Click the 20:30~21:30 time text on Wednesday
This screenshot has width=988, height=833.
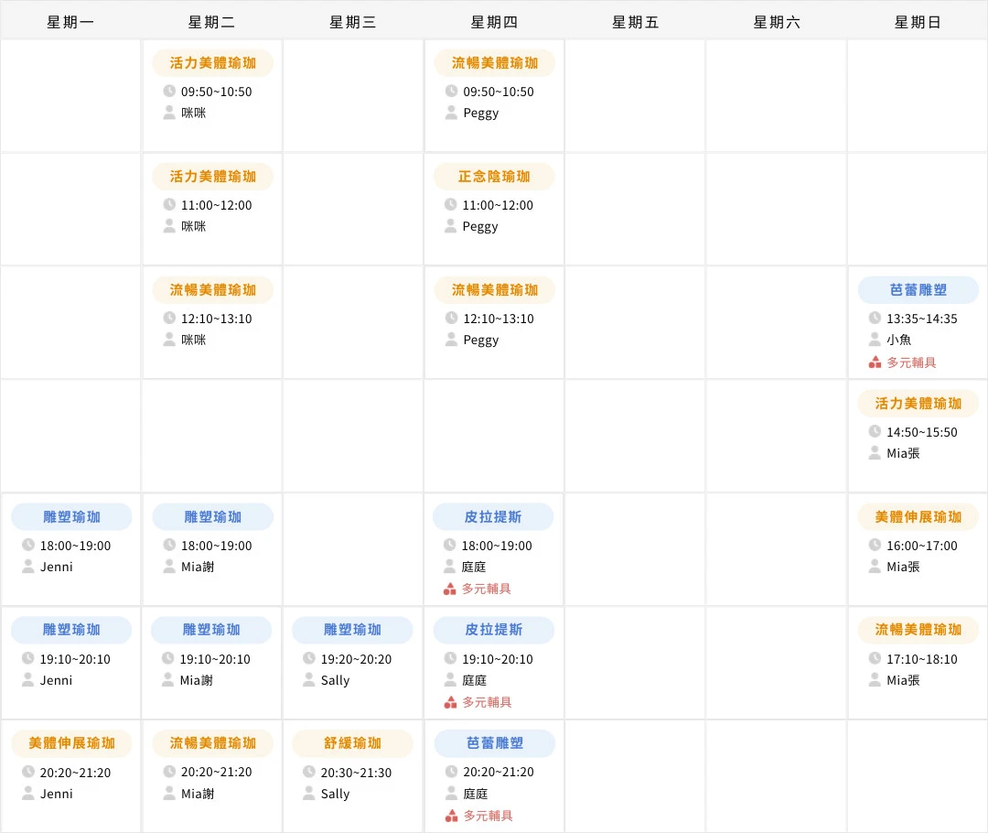[x=355, y=772]
